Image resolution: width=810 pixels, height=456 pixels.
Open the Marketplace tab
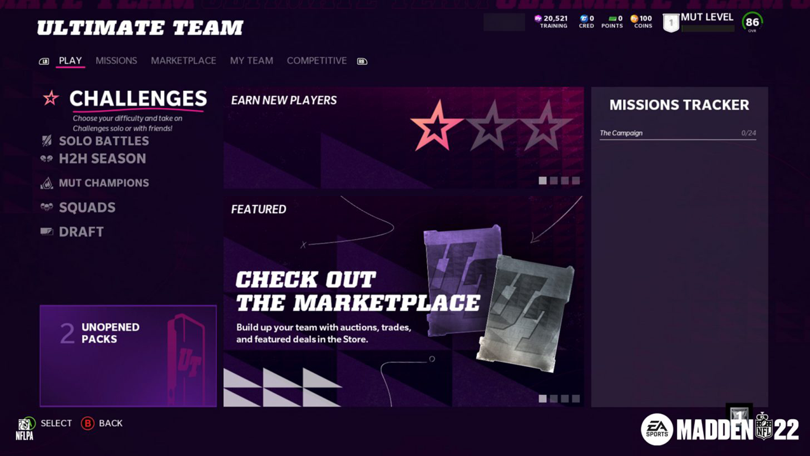pos(184,61)
